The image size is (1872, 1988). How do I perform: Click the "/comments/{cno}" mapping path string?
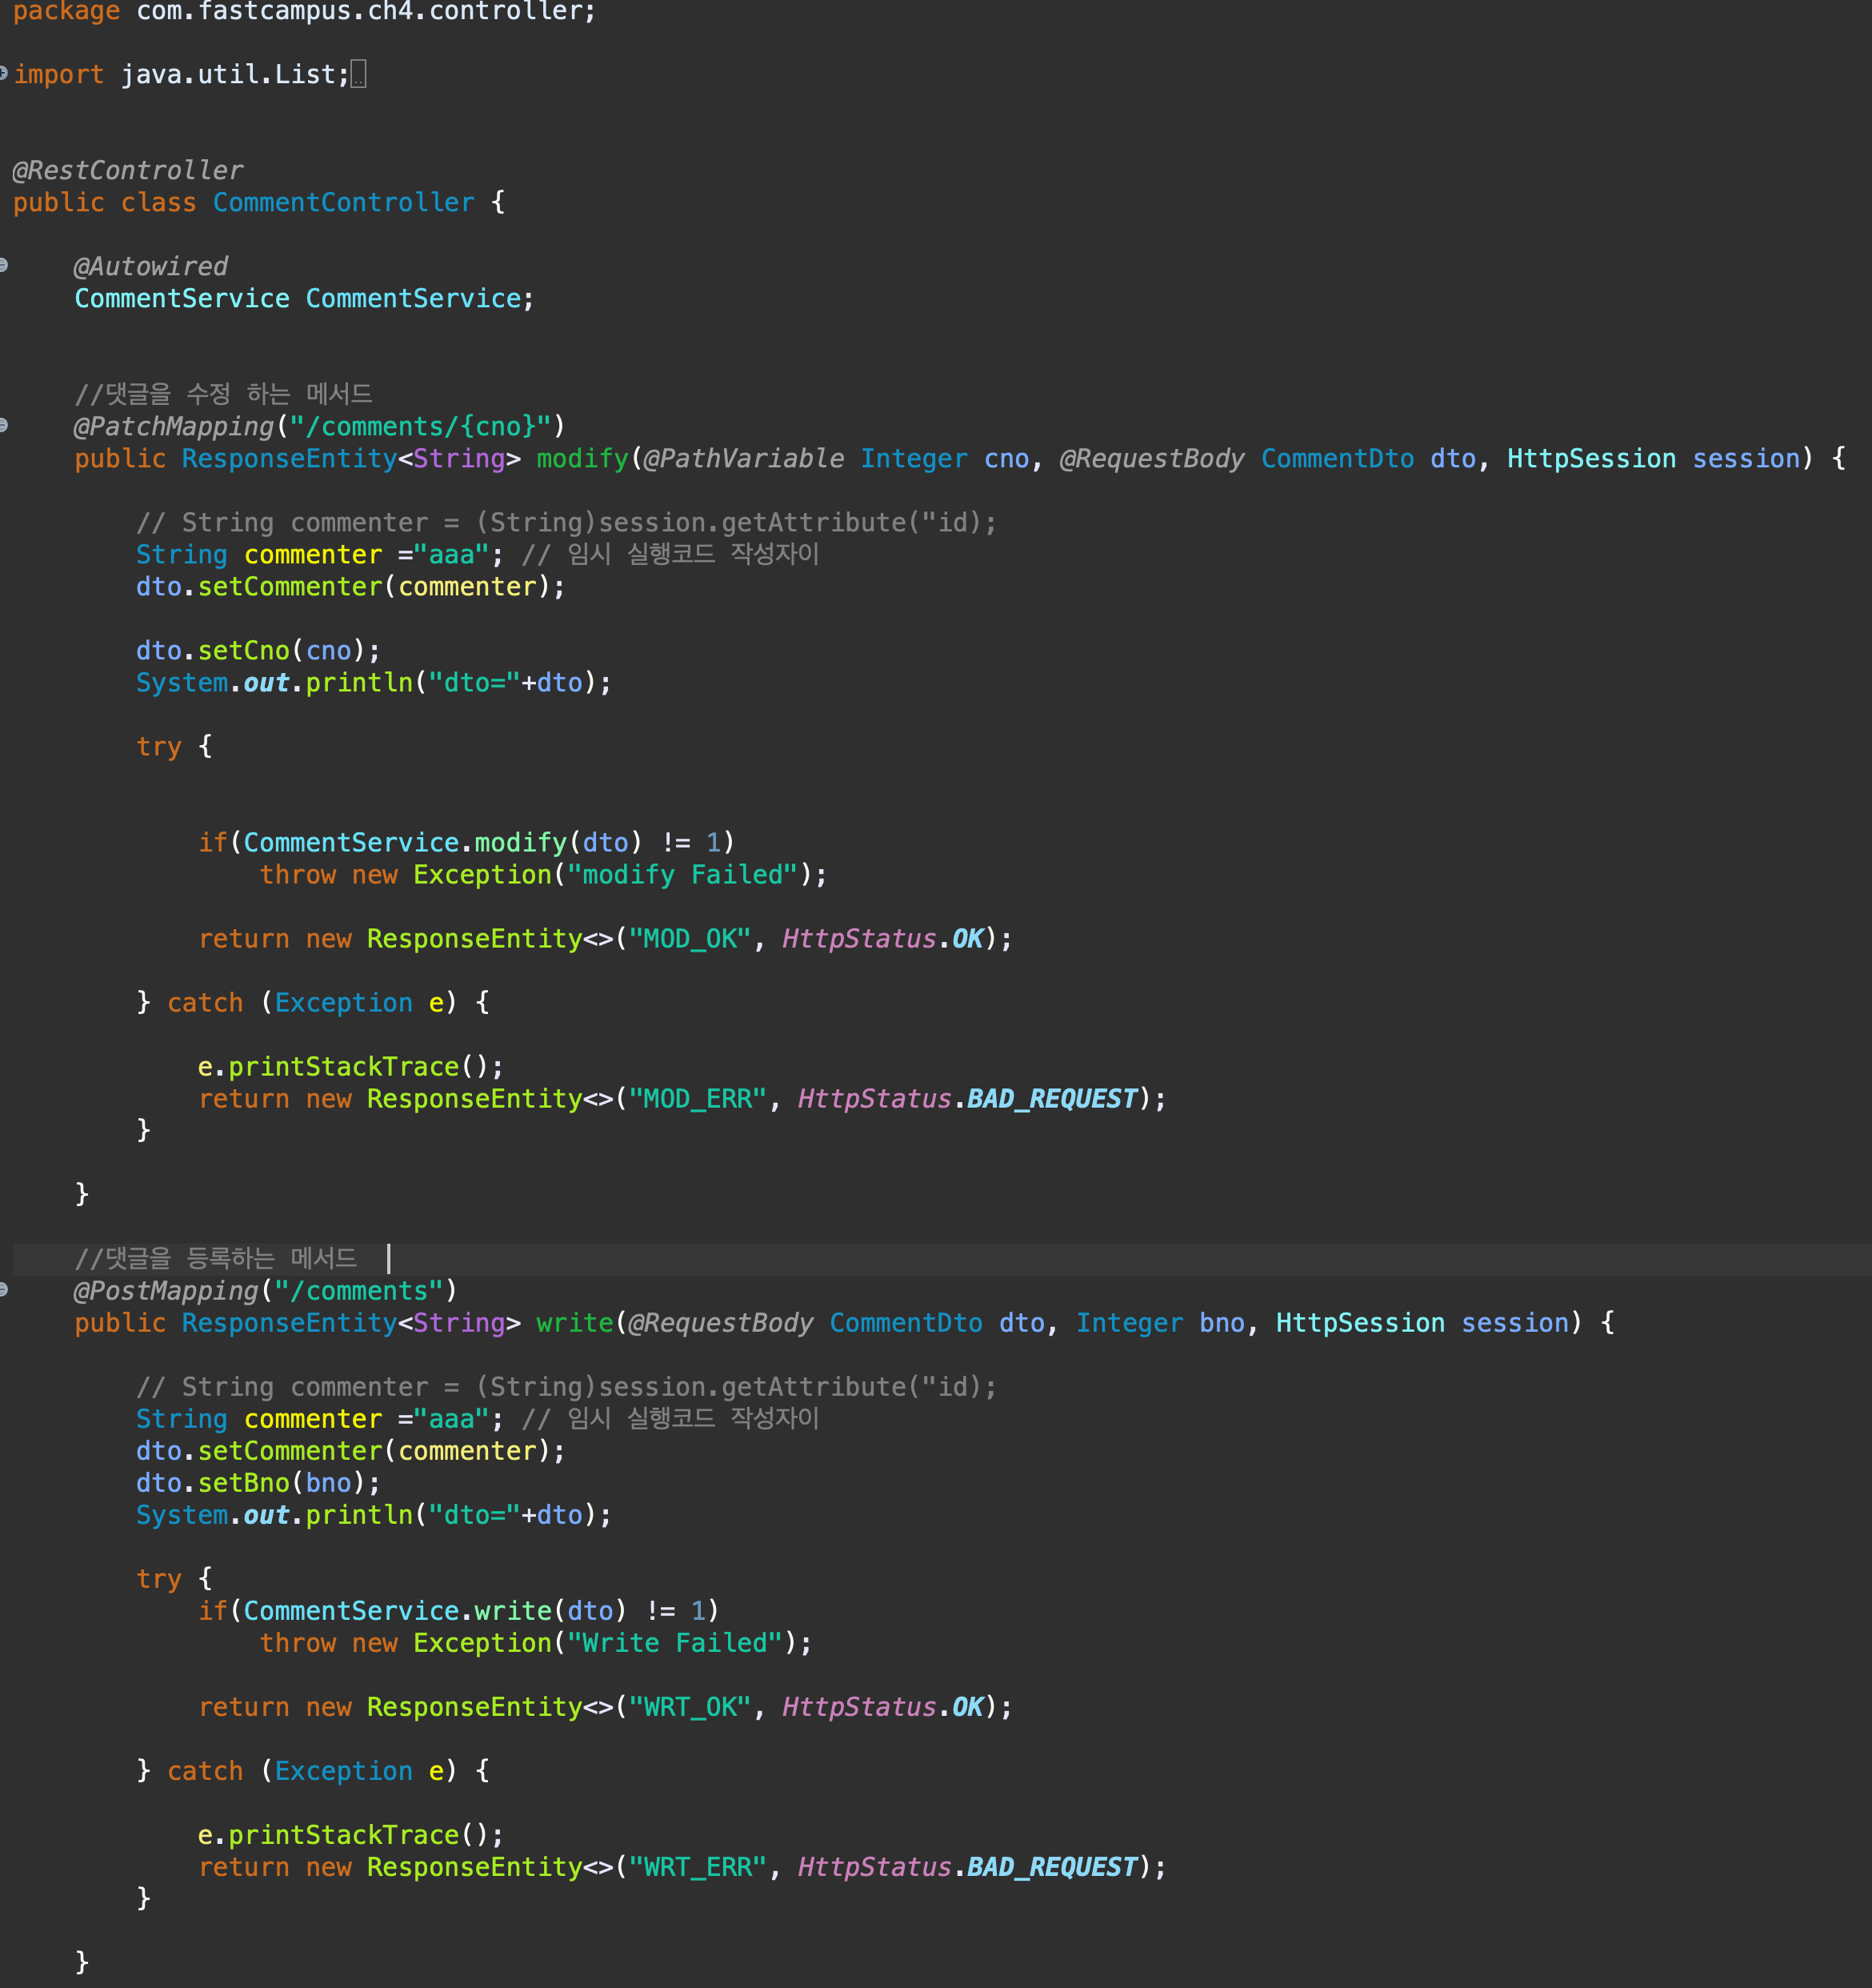[420, 426]
